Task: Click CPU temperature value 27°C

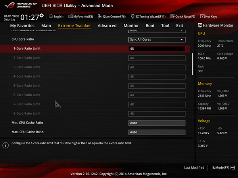Action: (x=220, y=45)
